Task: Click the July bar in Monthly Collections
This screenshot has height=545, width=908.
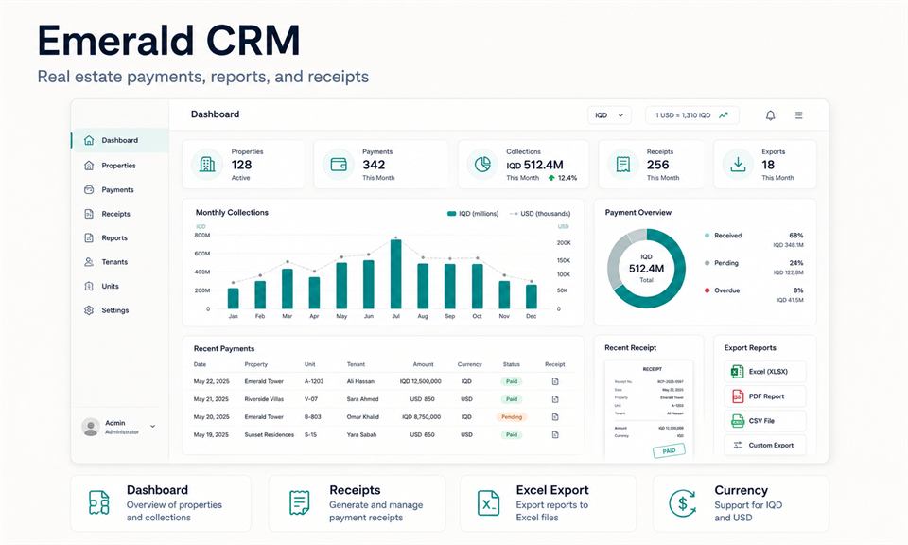Action: 396,274
